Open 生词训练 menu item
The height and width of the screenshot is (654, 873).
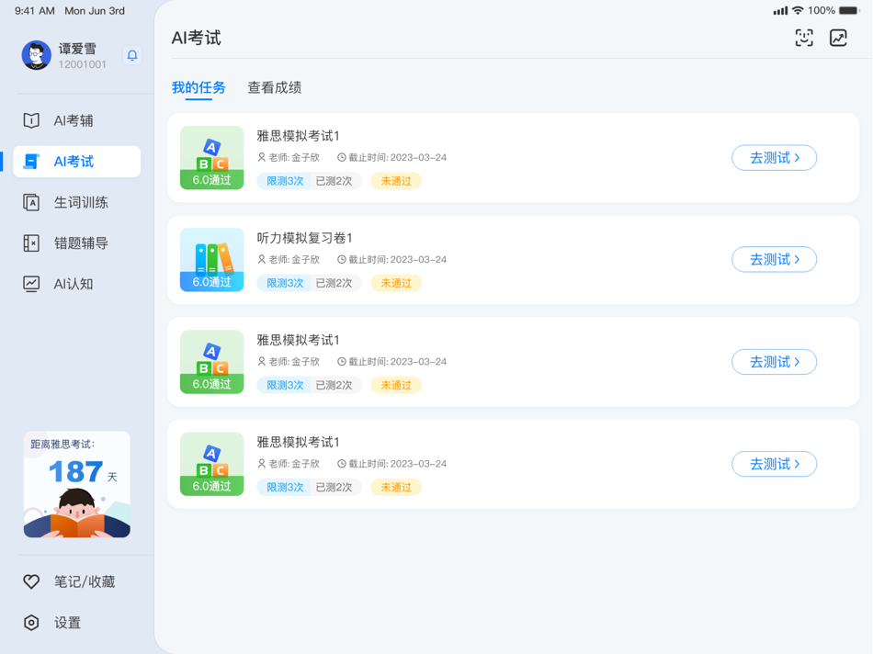click(77, 202)
